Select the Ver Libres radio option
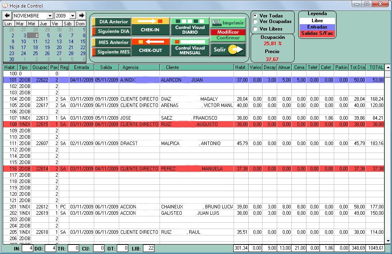The height and width of the screenshot is (254, 392). (255, 29)
